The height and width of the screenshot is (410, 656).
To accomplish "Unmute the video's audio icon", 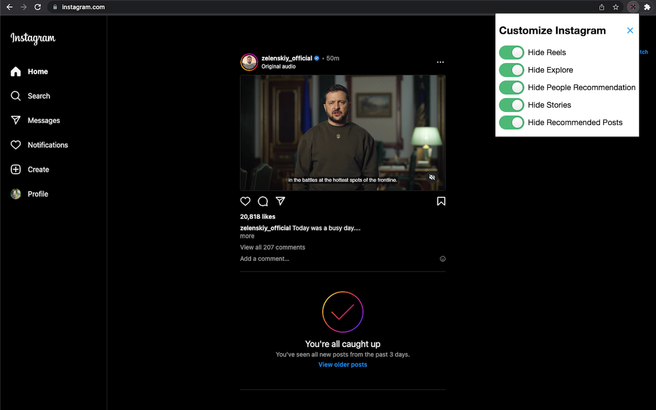I will click(432, 177).
